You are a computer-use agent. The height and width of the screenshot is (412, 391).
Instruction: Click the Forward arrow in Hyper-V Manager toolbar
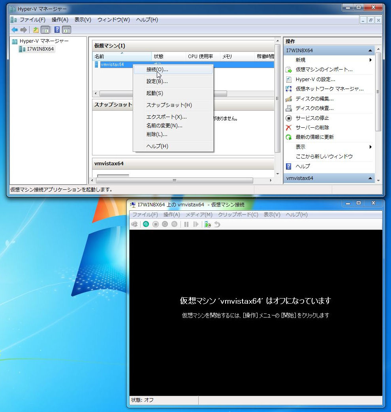[x=24, y=30]
